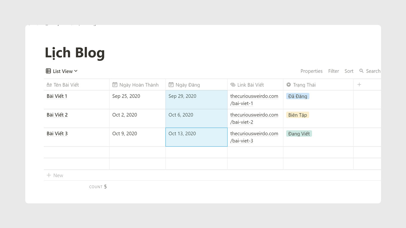This screenshot has height=228, width=406.
Task: Open the Bài Viết 2 page title
Action: pos(57,115)
